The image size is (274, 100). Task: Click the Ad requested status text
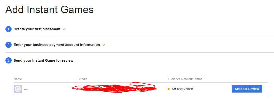click(182, 89)
